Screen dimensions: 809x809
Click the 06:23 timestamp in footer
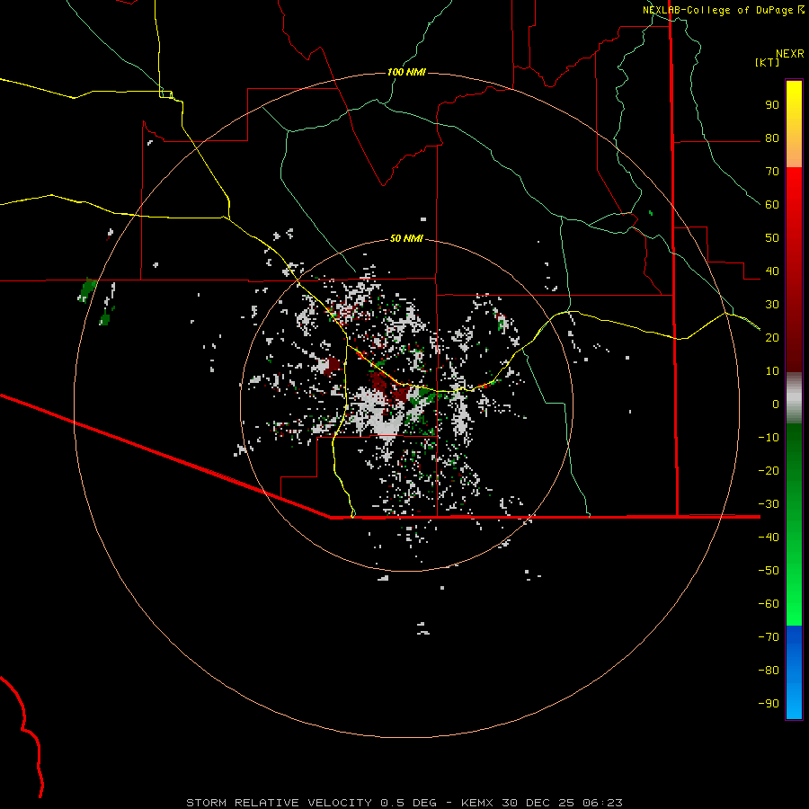(602, 803)
